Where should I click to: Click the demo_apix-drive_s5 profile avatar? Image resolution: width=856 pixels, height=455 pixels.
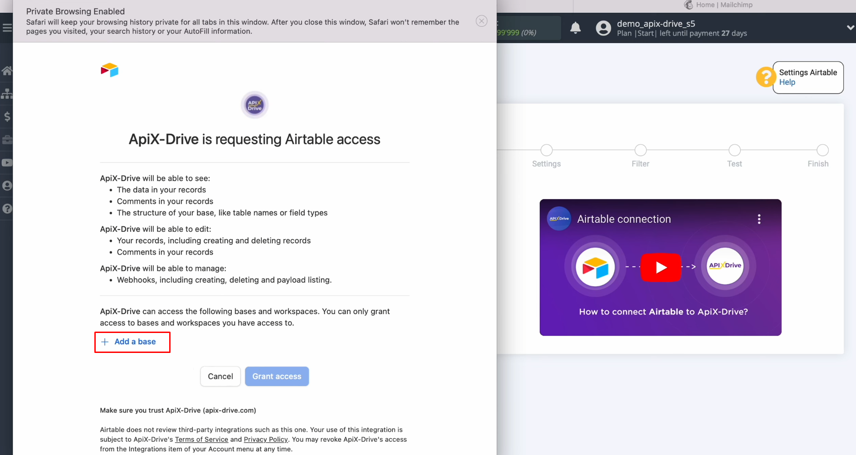tap(603, 28)
